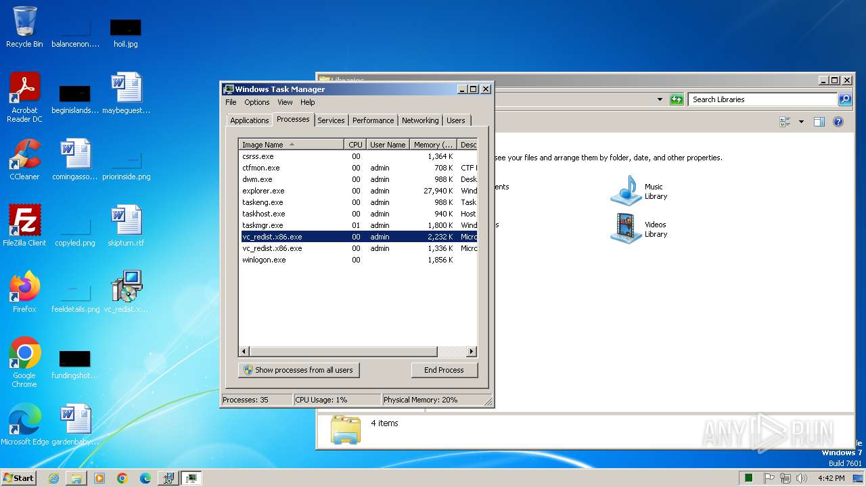Select the taskmgr.exe process row
Screen dimensions: 866x487
pos(359,225)
